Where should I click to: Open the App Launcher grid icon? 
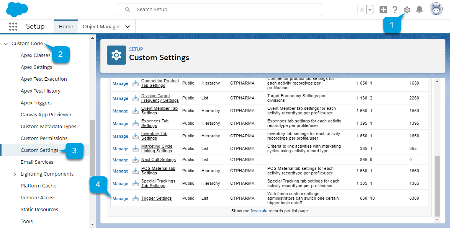(13, 26)
